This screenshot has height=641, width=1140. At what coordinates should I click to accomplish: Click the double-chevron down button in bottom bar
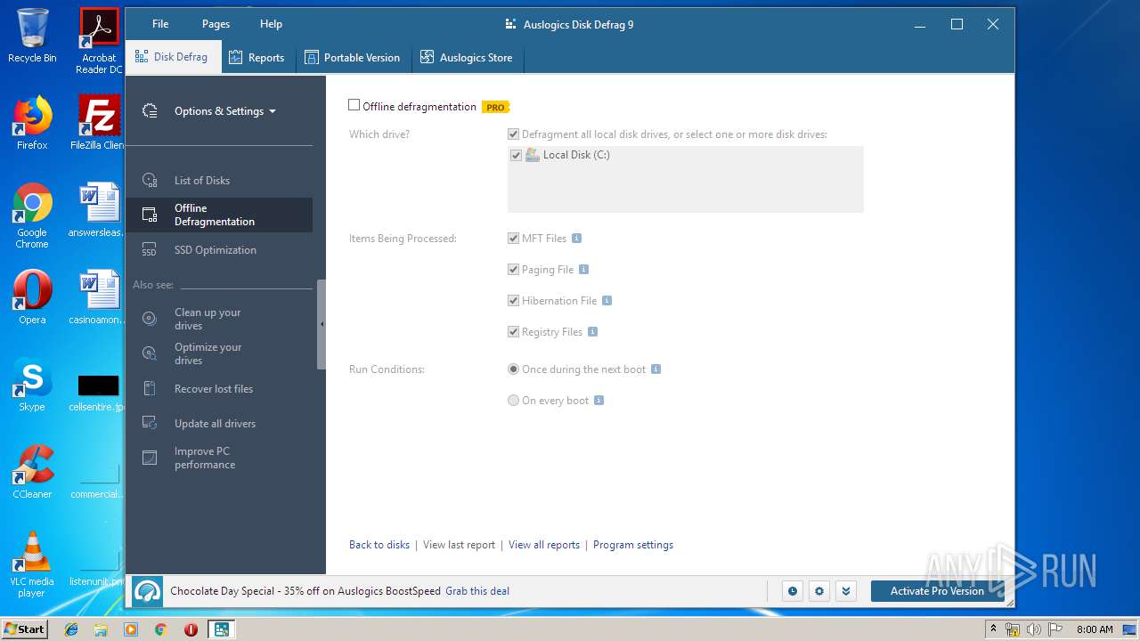(x=846, y=591)
